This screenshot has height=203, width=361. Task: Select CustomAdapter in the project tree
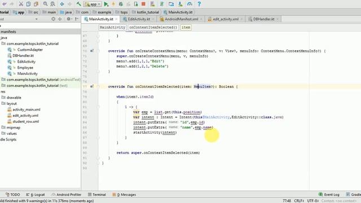[x=30, y=50]
